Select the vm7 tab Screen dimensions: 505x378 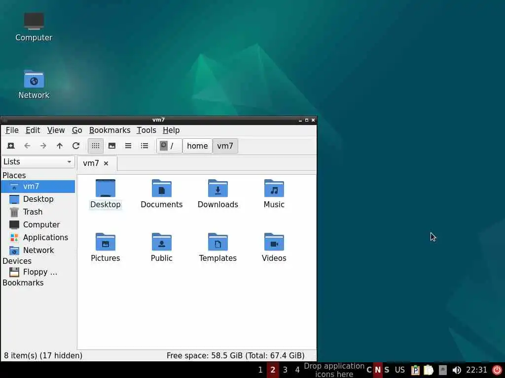[x=91, y=163]
